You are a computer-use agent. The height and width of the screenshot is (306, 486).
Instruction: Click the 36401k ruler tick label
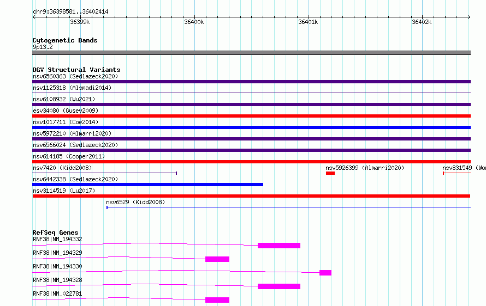pos(308,22)
